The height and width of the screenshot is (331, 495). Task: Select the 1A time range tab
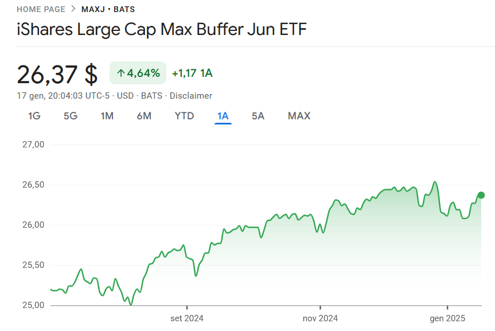tap(223, 116)
